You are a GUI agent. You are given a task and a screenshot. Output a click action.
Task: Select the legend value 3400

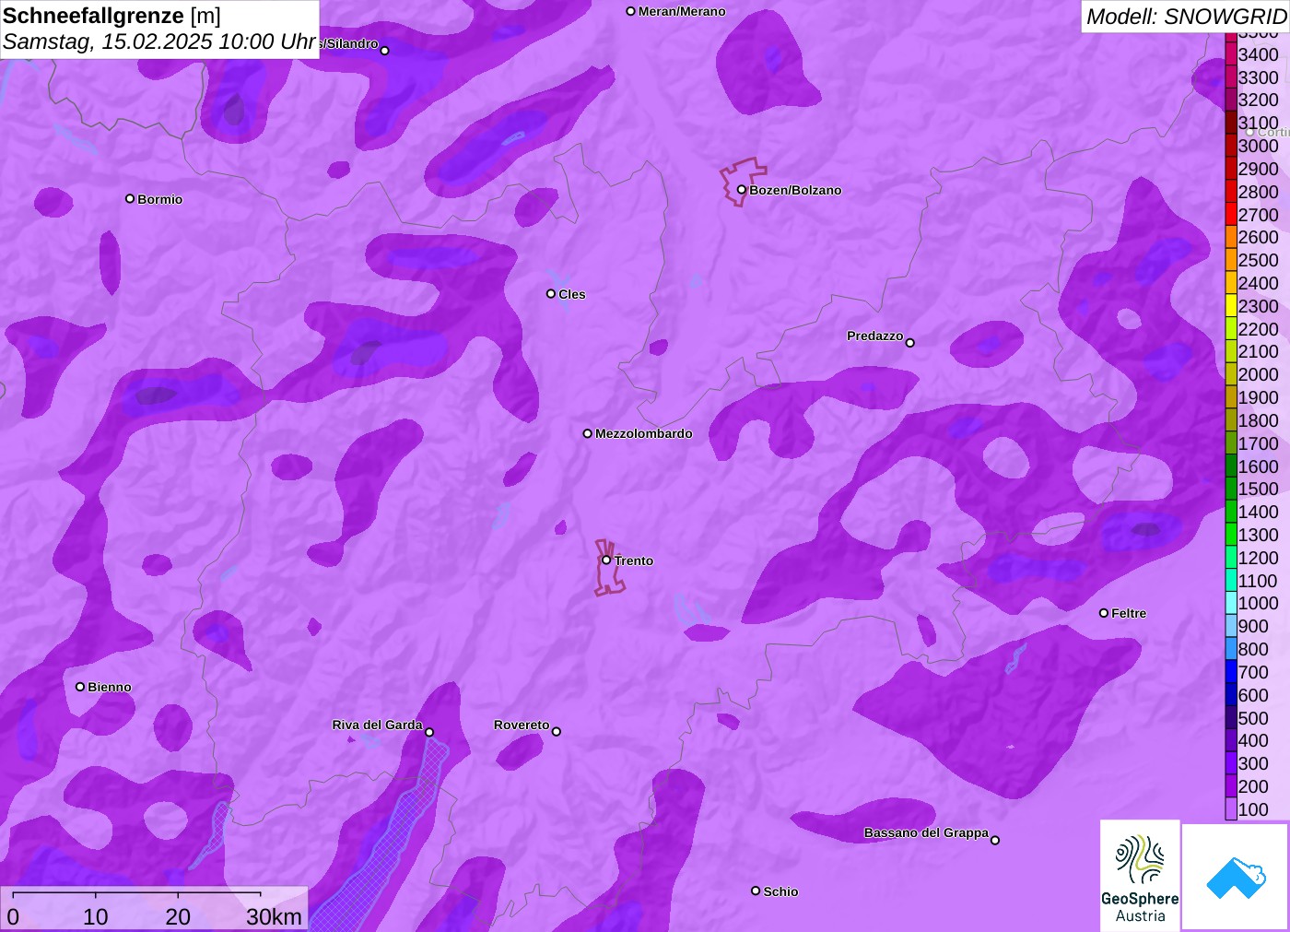click(1258, 54)
